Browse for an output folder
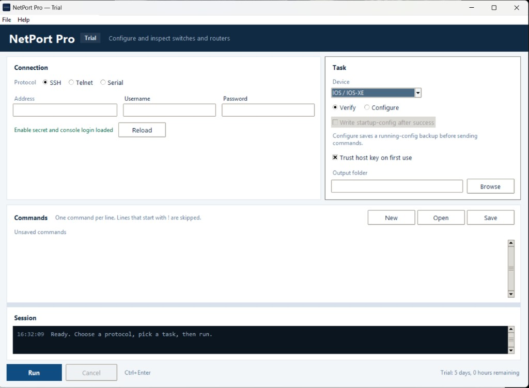This screenshot has width=529, height=388. (x=491, y=186)
